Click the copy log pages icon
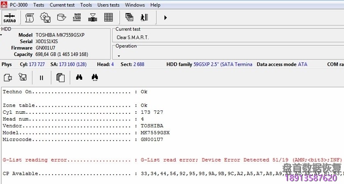Image resolution: width=344 pixels, height=184 pixels. [60, 77]
